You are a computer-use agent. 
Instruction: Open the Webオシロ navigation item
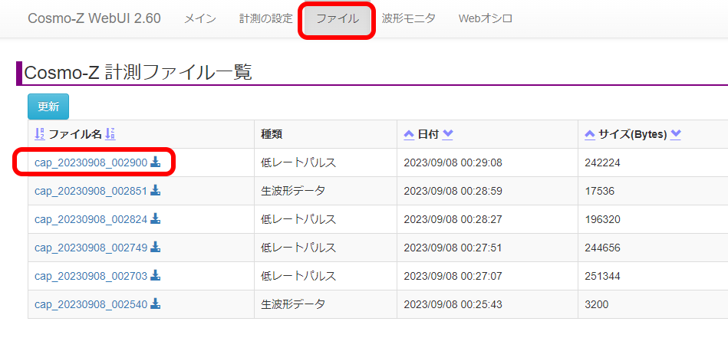click(x=485, y=18)
